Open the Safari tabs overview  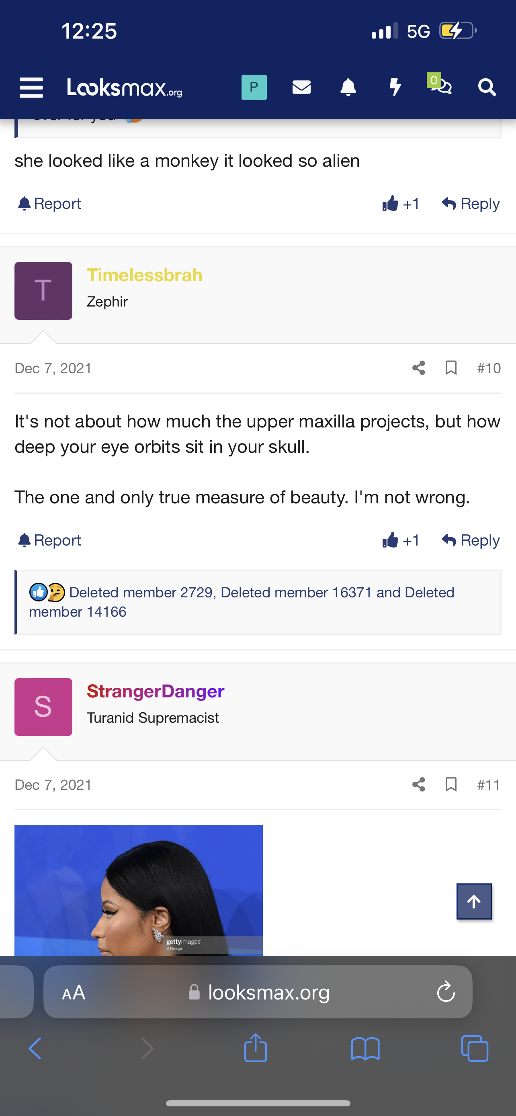point(475,1048)
